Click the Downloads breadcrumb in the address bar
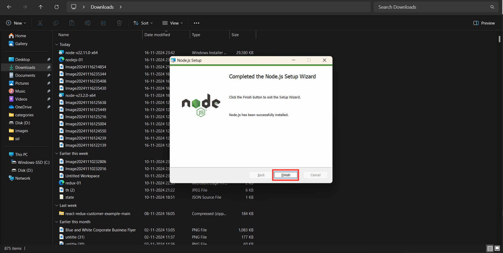This screenshot has height=253, width=503. (x=102, y=7)
